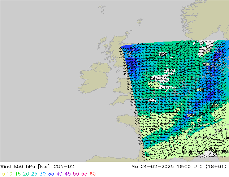Viewport: 229px width, 177px height.
Task: Click the violet 45 knots legend value
Action: (x=68, y=174)
